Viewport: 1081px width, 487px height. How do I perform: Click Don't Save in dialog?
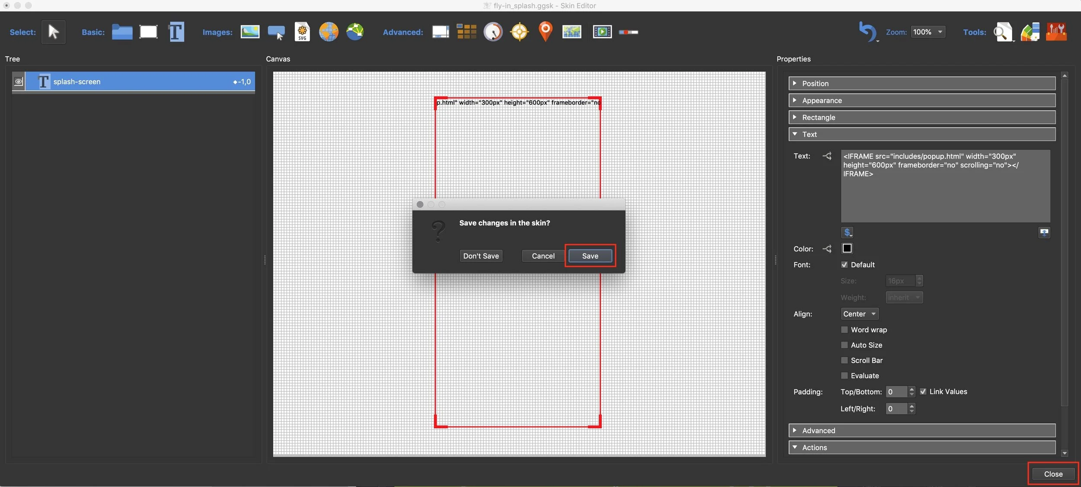481,256
